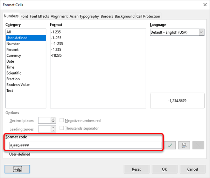Switch to the Numbers tab
Viewport: 210px width, 178px height.
click(x=11, y=16)
